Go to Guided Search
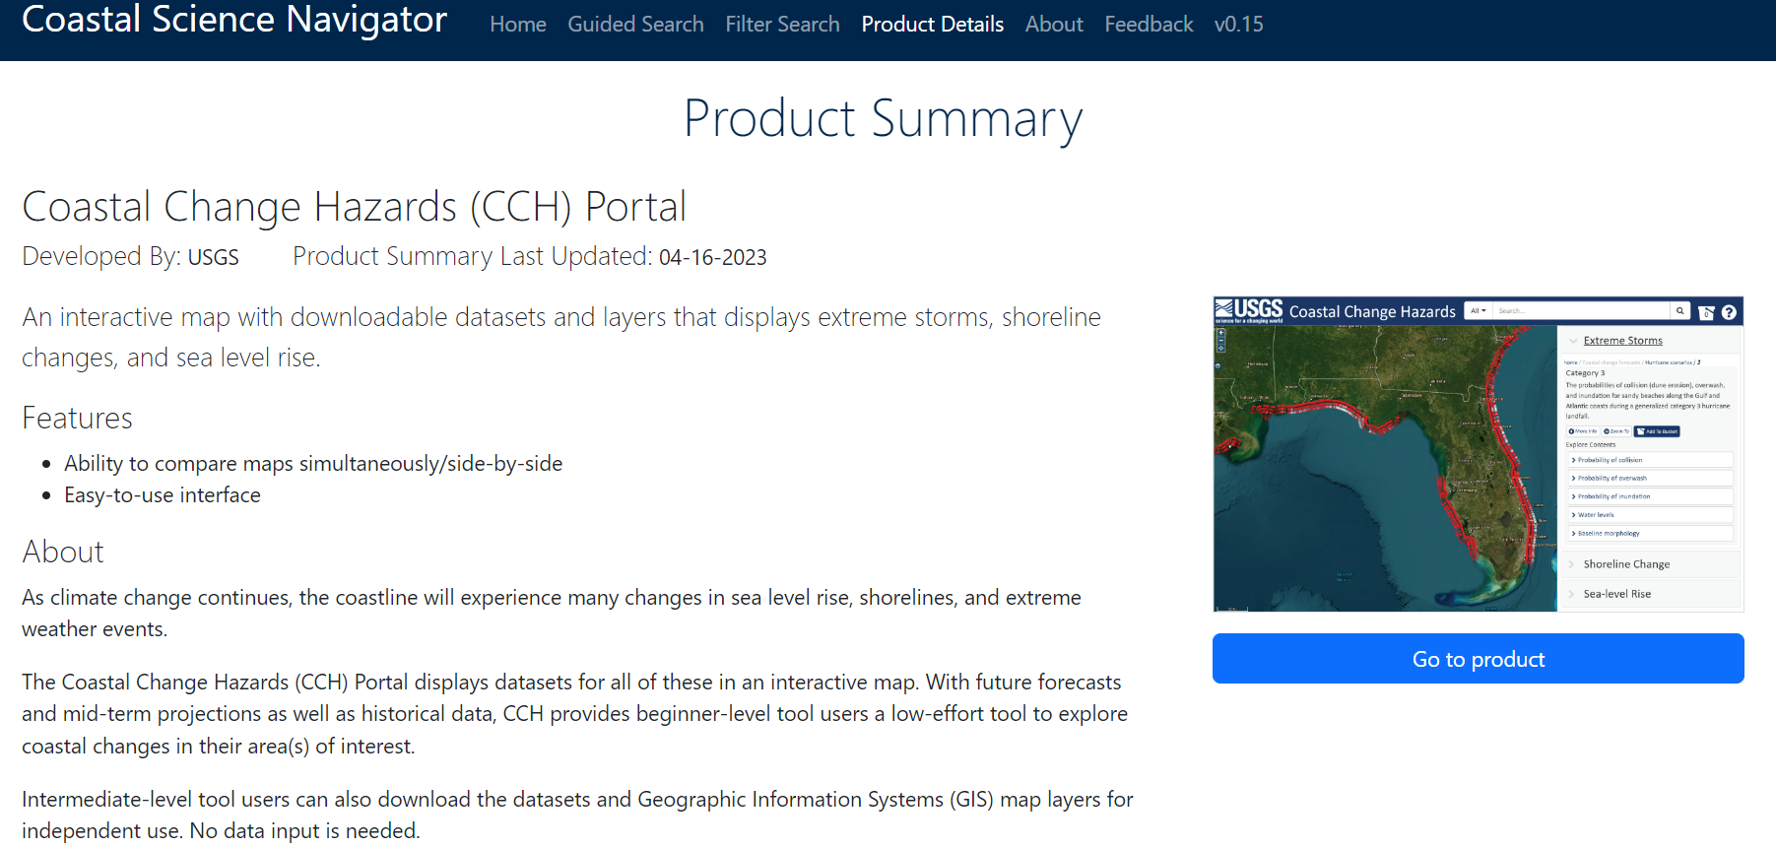The width and height of the screenshot is (1776, 848). (635, 25)
